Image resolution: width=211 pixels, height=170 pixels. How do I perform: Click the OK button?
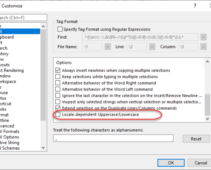[171, 163]
